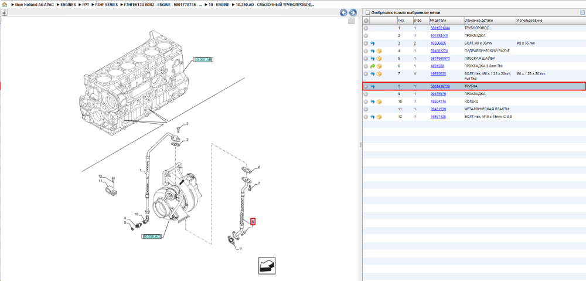Select callout 1 on the diagram
586x281 pixels.
tap(141, 171)
